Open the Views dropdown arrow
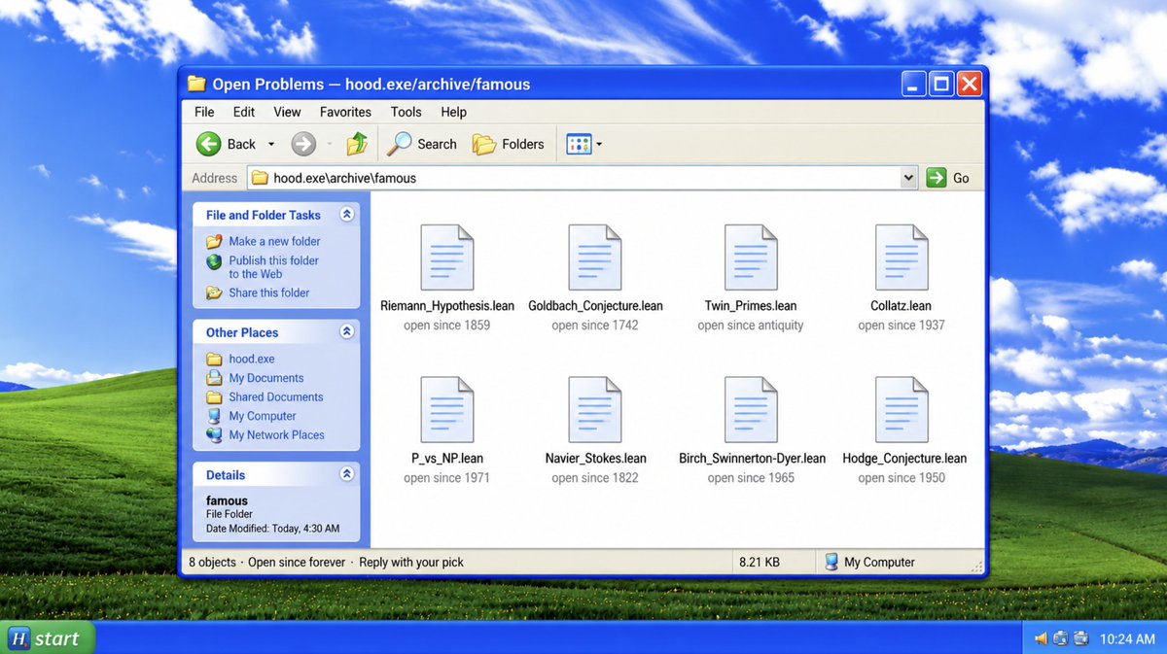Screen dimensions: 1167x654 point(599,145)
